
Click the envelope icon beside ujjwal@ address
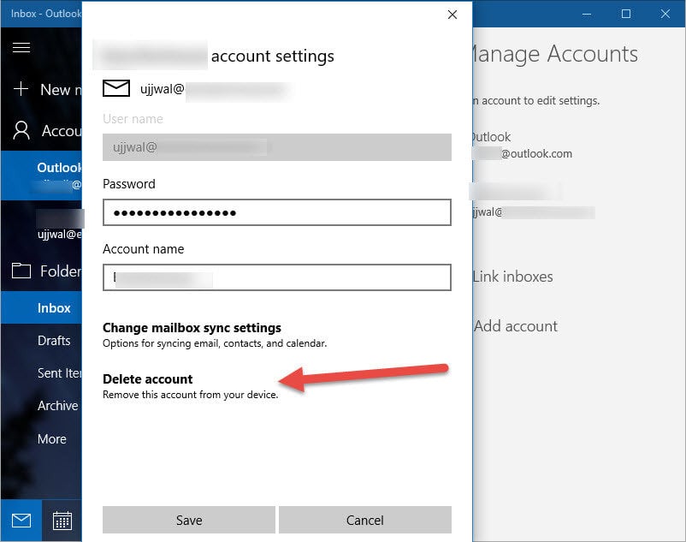116,88
